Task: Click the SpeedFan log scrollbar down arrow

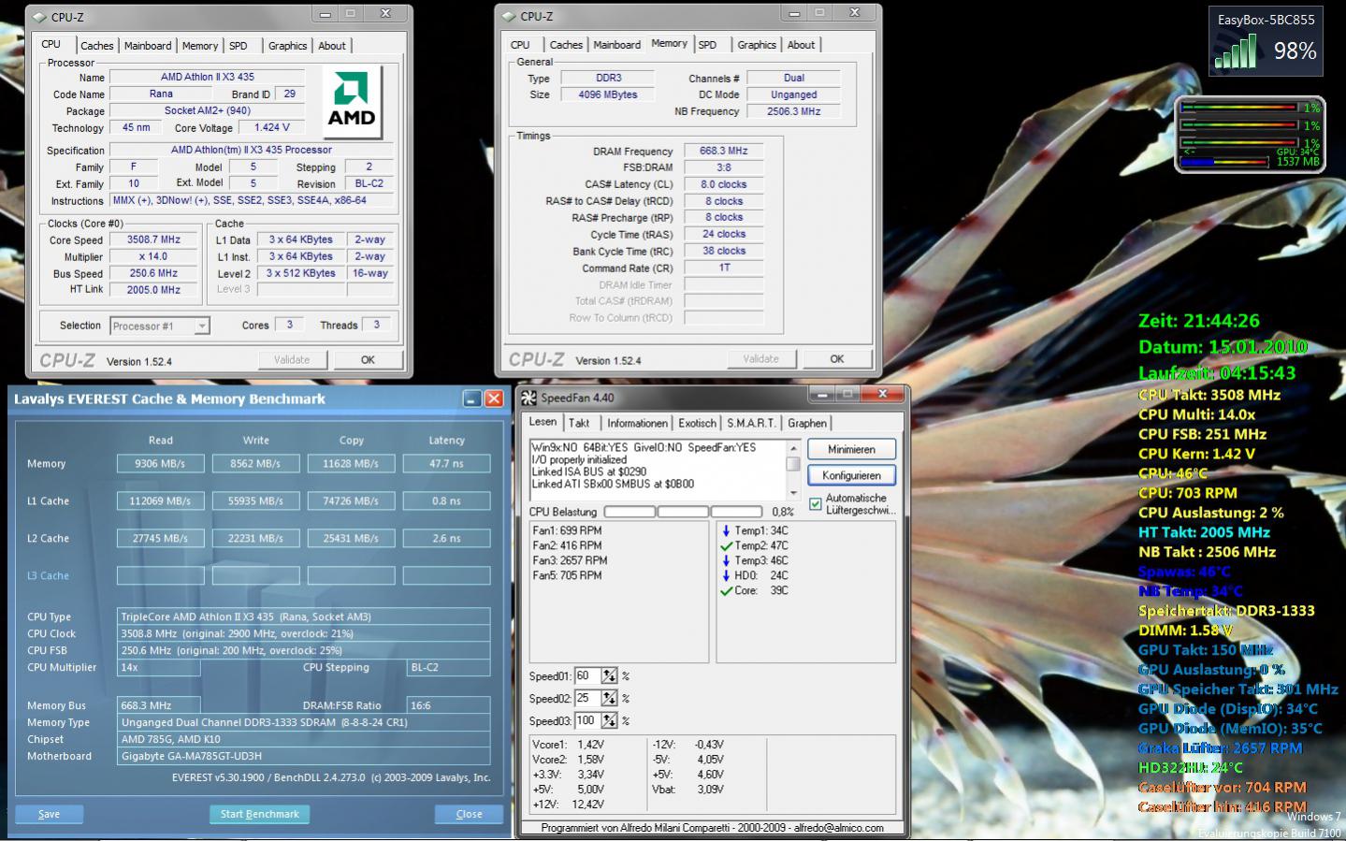Action: point(793,492)
